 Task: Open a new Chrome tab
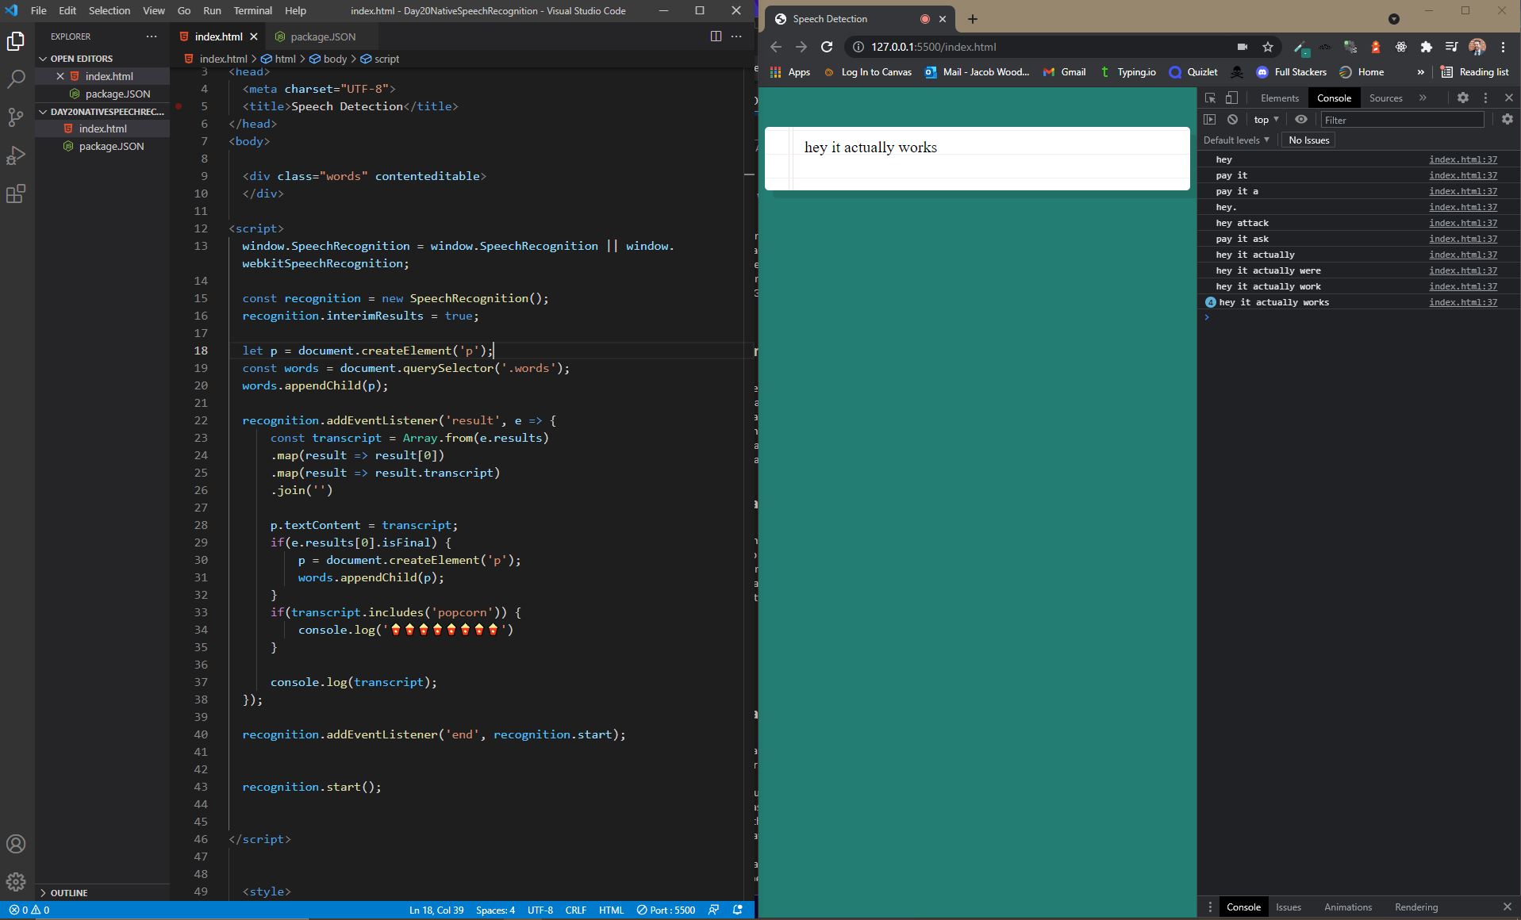(973, 18)
